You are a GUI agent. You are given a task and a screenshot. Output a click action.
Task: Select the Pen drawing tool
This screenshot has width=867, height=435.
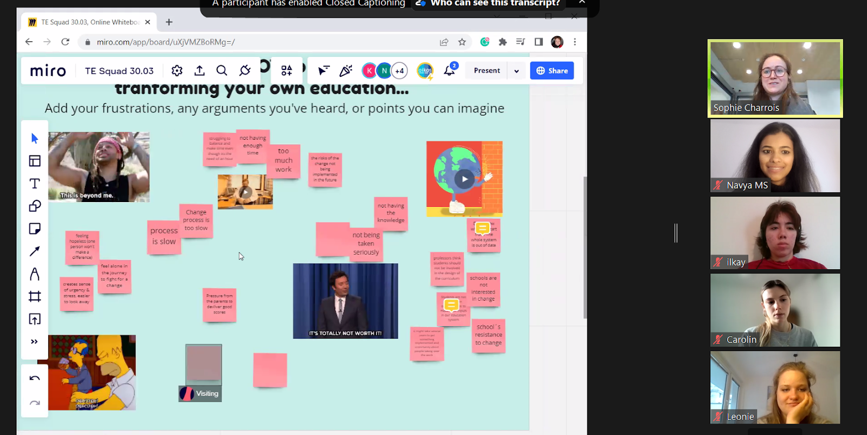click(x=35, y=274)
